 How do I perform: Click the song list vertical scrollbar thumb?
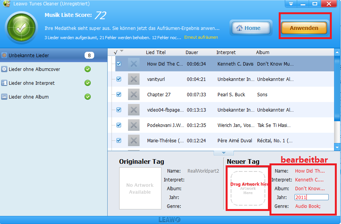click(x=337, y=88)
